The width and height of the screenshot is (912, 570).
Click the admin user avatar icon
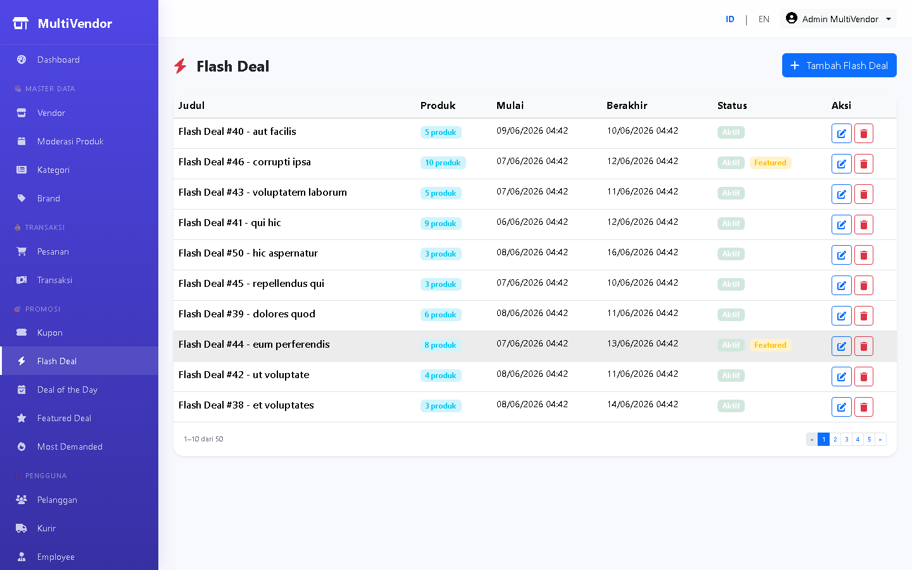[792, 18]
